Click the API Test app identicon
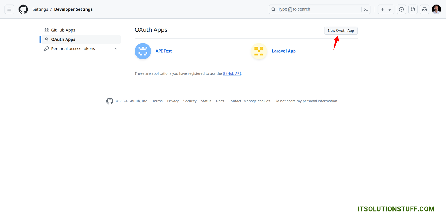446x216 pixels. pyautogui.click(x=143, y=51)
